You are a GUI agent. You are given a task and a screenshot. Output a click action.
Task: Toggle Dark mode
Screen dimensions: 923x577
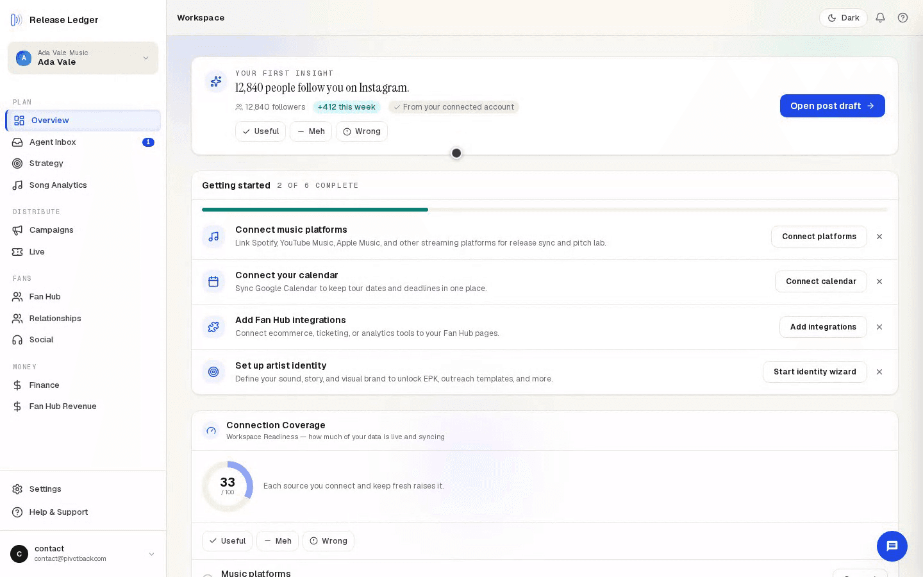[843, 18]
